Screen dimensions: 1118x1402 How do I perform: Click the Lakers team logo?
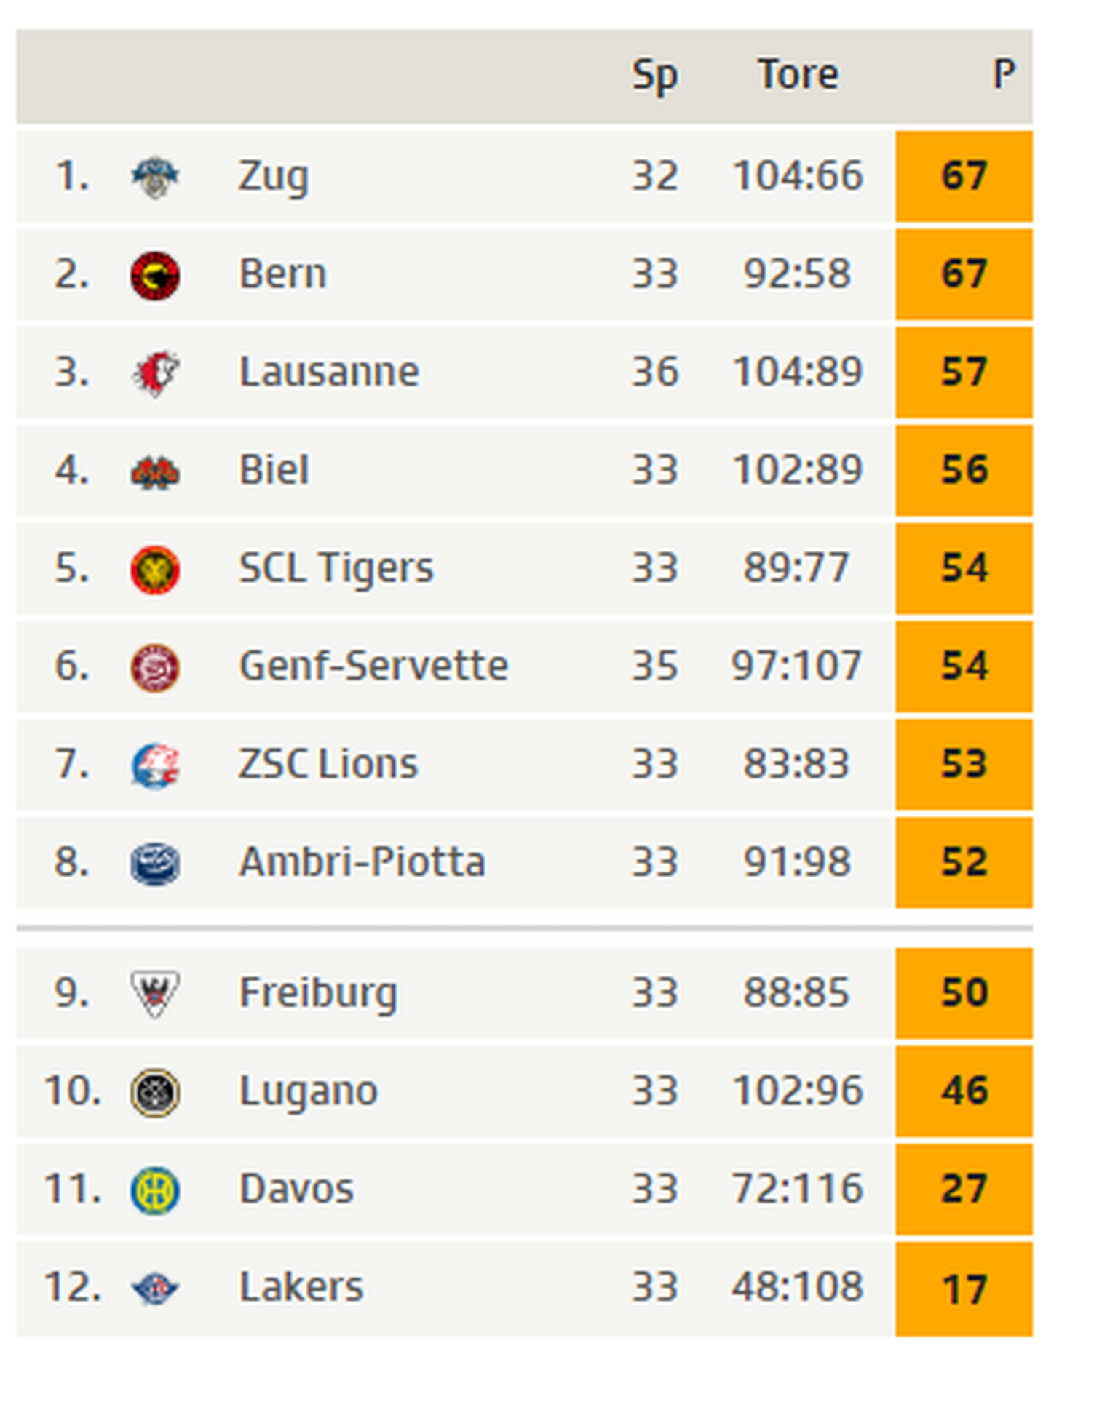click(155, 1289)
